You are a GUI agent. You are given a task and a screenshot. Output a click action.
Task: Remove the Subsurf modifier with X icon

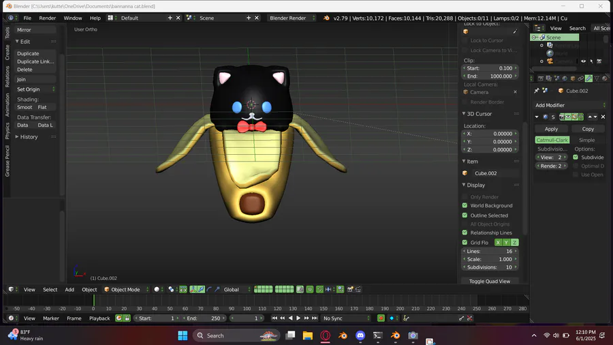coord(603,117)
